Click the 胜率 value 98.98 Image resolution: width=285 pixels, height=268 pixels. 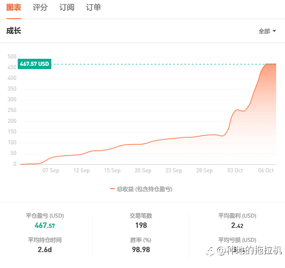point(141,250)
